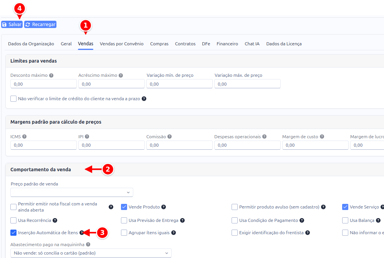Switch to the Geral tab
The width and height of the screenshot is (384, 258).
click(66, 44)
